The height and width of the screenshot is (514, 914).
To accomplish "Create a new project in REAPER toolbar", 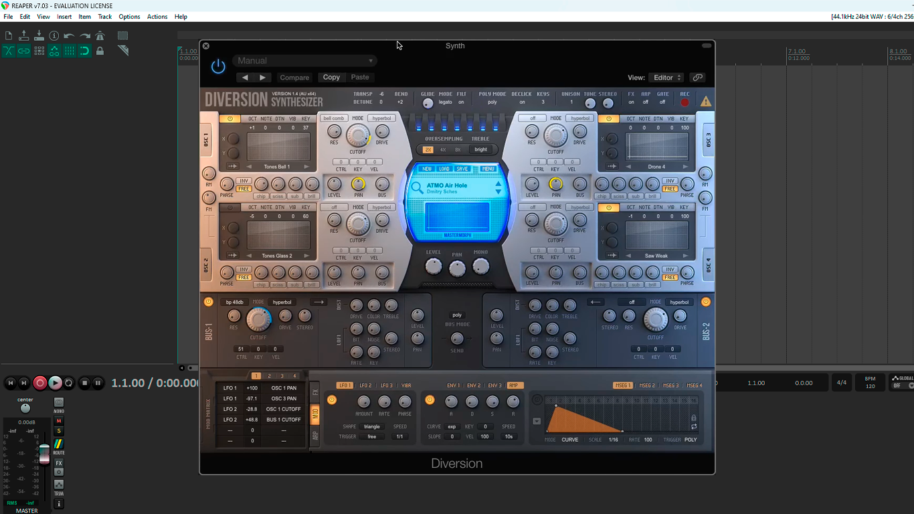I will click(9, 35).
